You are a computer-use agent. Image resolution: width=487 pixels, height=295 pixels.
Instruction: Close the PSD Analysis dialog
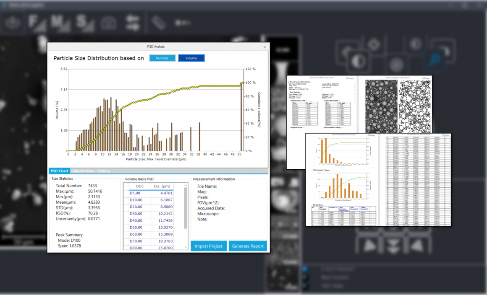(x=264, y=47)
